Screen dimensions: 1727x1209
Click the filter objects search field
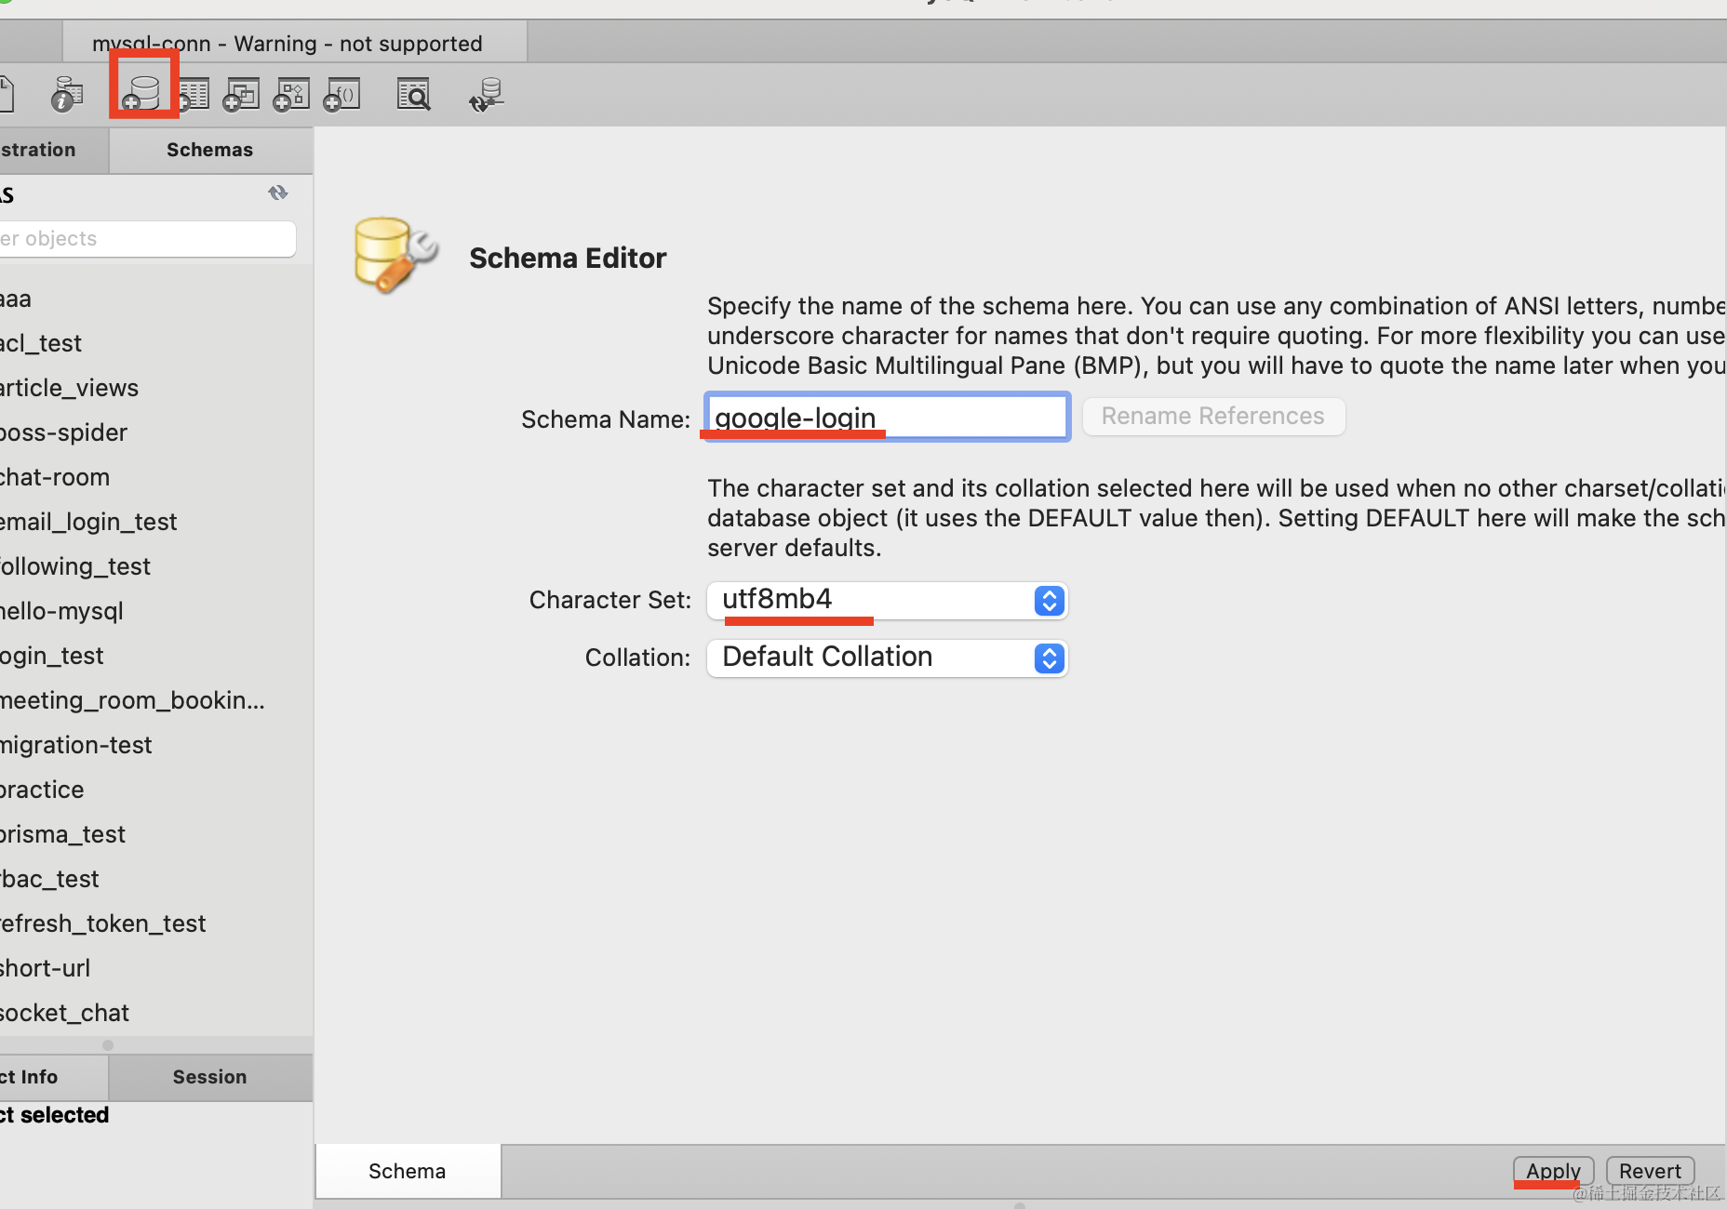pyautogui.click(x=147, y=239)
